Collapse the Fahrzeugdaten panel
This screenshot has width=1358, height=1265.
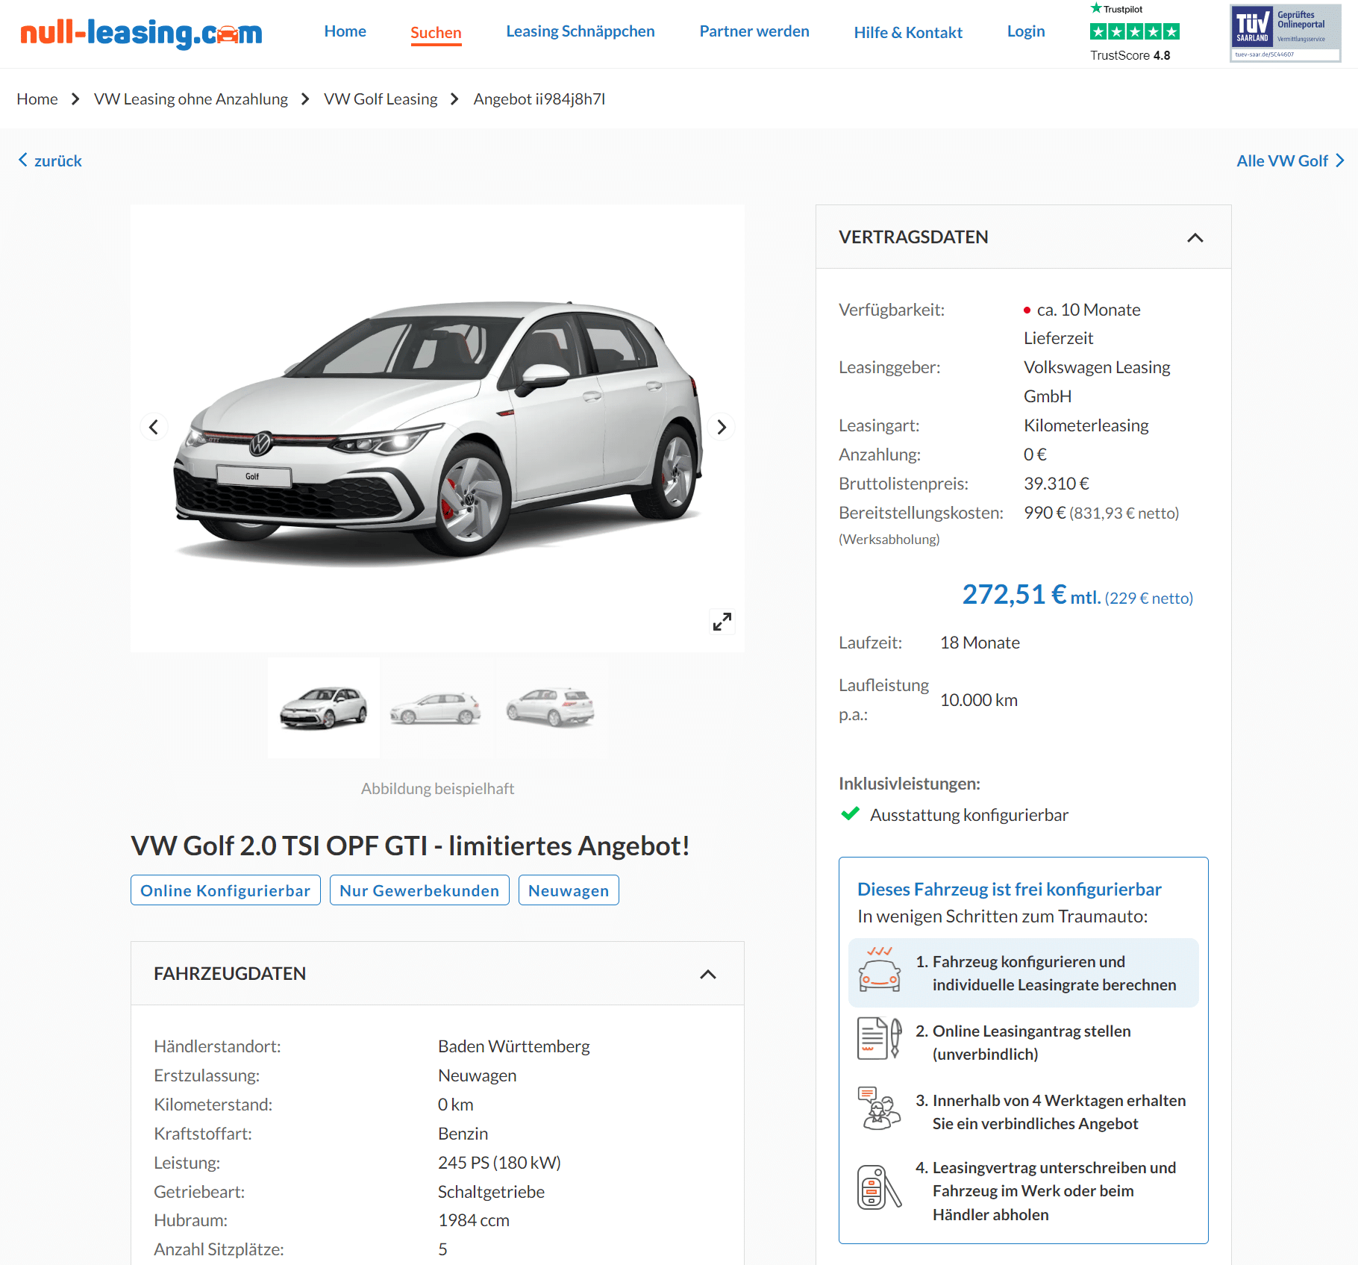pyautogui.click(x=707, y=974)
